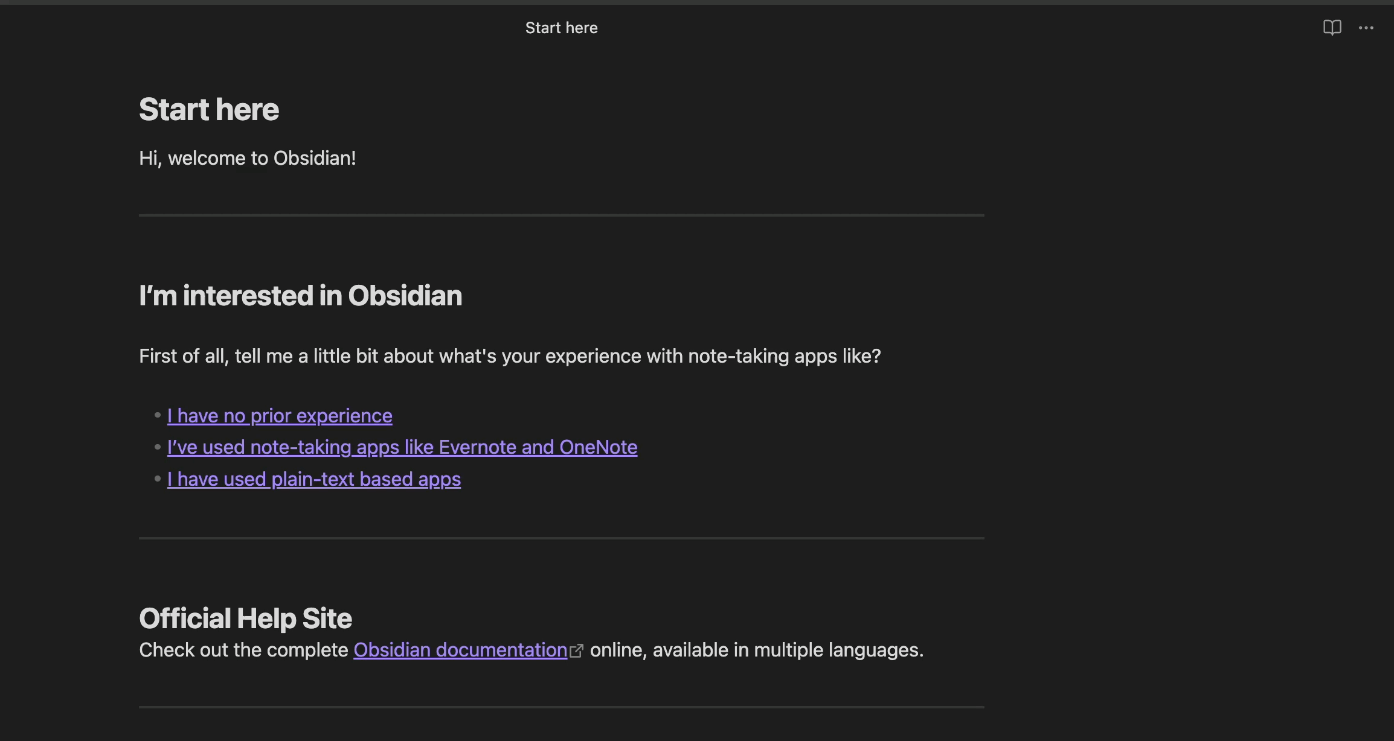The image size is (1394, 741).
Task: Open the 'I have no prior experience' link
Action: 280,416
